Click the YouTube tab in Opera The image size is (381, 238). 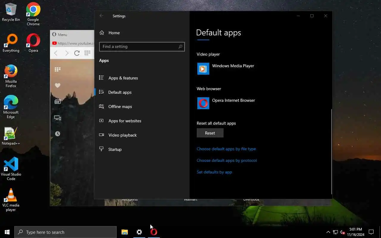(73, 43)
